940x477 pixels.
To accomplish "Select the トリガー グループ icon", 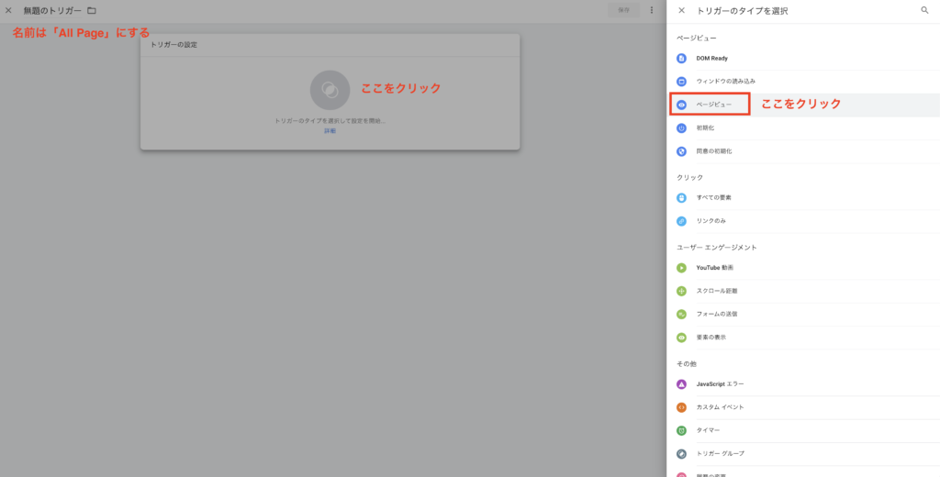I will click(x=681, y=453).
